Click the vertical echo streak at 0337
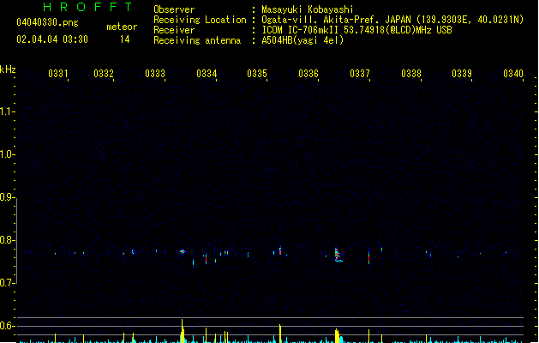Viewport: 539px width, 343px height. (x=368, y=256)
